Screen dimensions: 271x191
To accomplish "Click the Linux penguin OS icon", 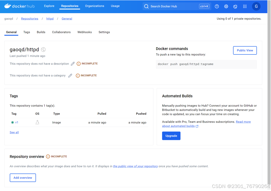I will point(37,123).
